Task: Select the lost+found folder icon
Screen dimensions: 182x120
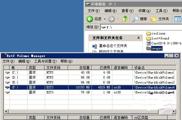Action: tap(148, 38)
